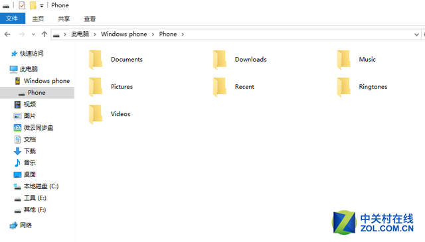
Task: Open the 文件 menu tab
Action: (12, 19)
